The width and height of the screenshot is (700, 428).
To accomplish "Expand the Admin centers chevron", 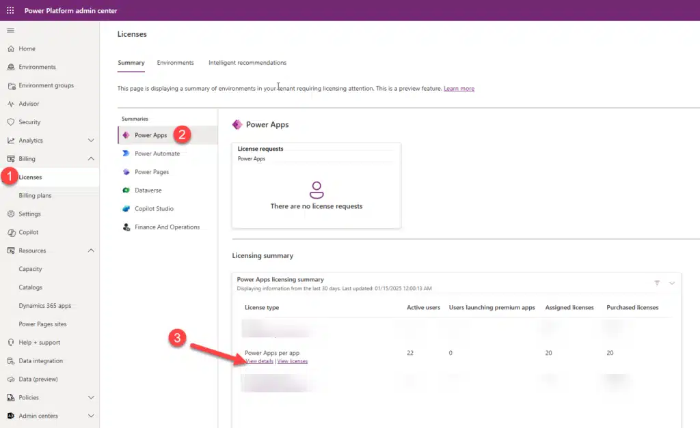I will tap(91, 416).
